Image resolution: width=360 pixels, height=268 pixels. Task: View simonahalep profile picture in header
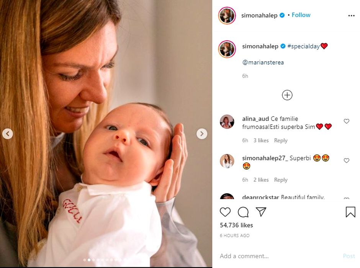click(x=227, y=16)
